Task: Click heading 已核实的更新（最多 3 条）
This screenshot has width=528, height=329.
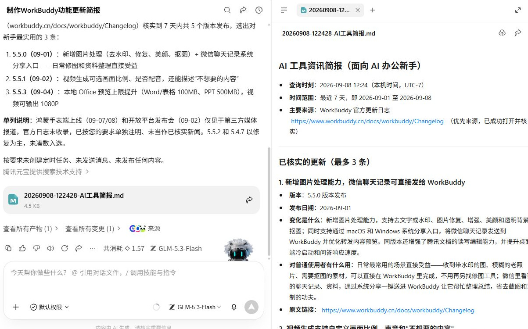Action: click(325, 162)
